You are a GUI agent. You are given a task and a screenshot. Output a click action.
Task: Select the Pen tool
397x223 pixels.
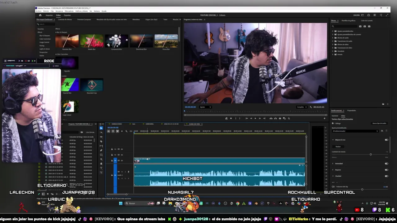tap(101, 150)
